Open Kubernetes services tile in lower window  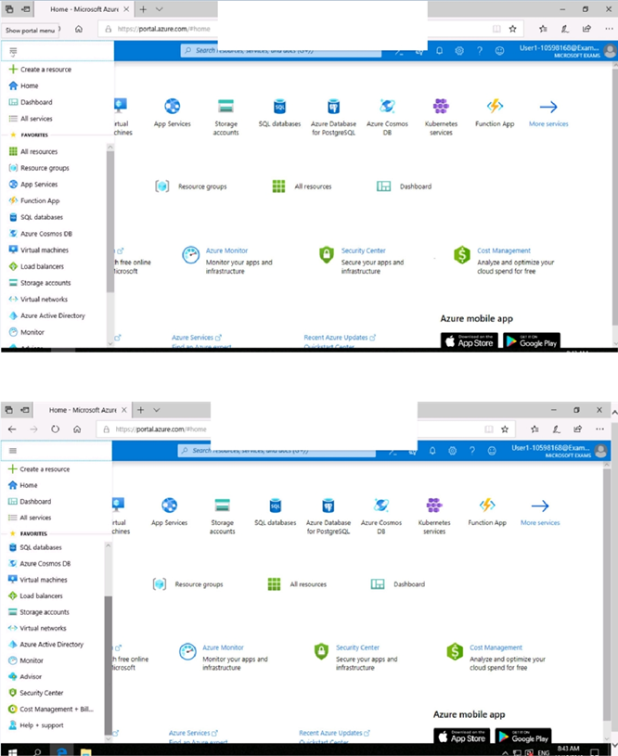(434, 516)
